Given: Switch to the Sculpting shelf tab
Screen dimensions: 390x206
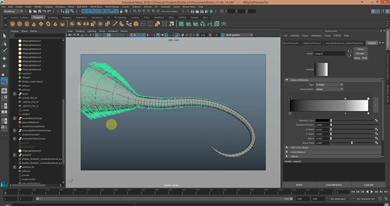Looking at the screenshot, I should (x=53, y=17).
